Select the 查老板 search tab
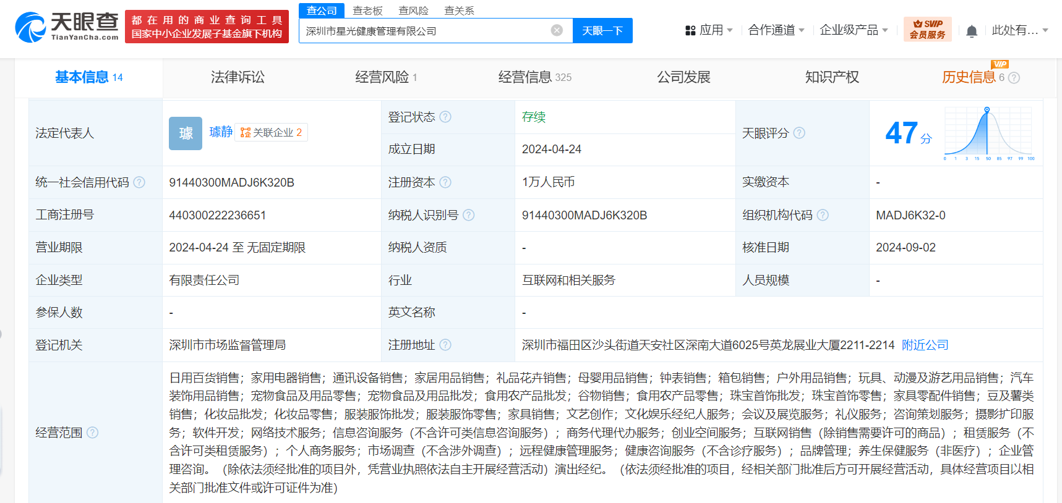This screenshot has height=503, width=1062. click(367, 11)
